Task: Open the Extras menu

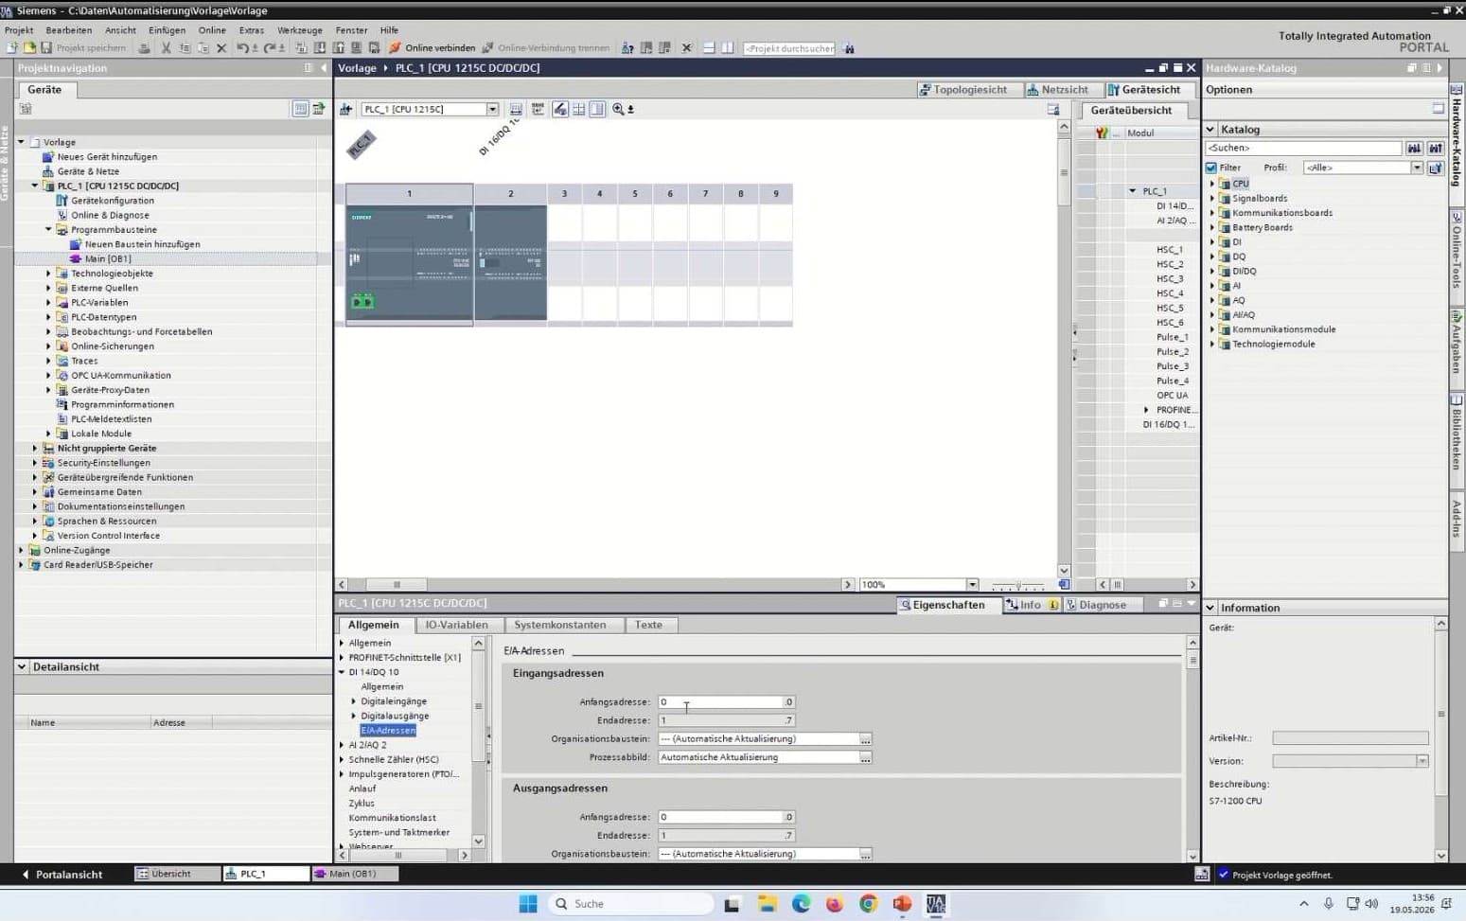Action: [252, 30]
